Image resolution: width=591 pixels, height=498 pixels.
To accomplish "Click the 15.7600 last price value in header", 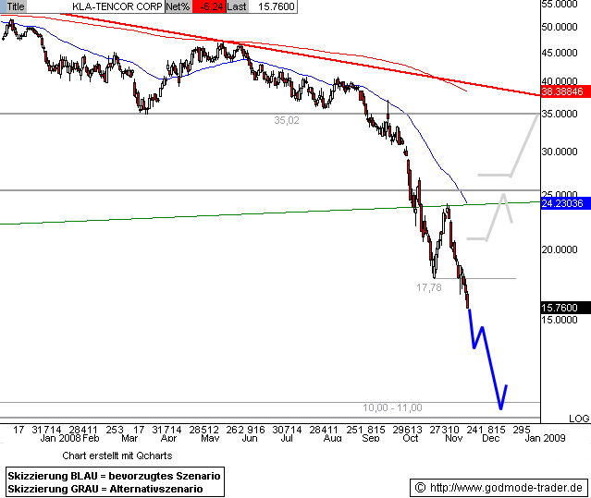I will pyautogui.click(x=269, y=6).
